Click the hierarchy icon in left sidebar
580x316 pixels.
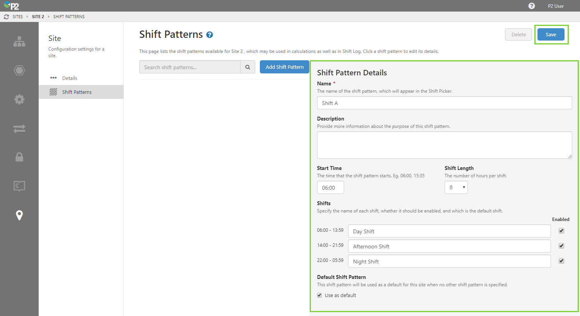pyautogui.click(x=19, y=42)
